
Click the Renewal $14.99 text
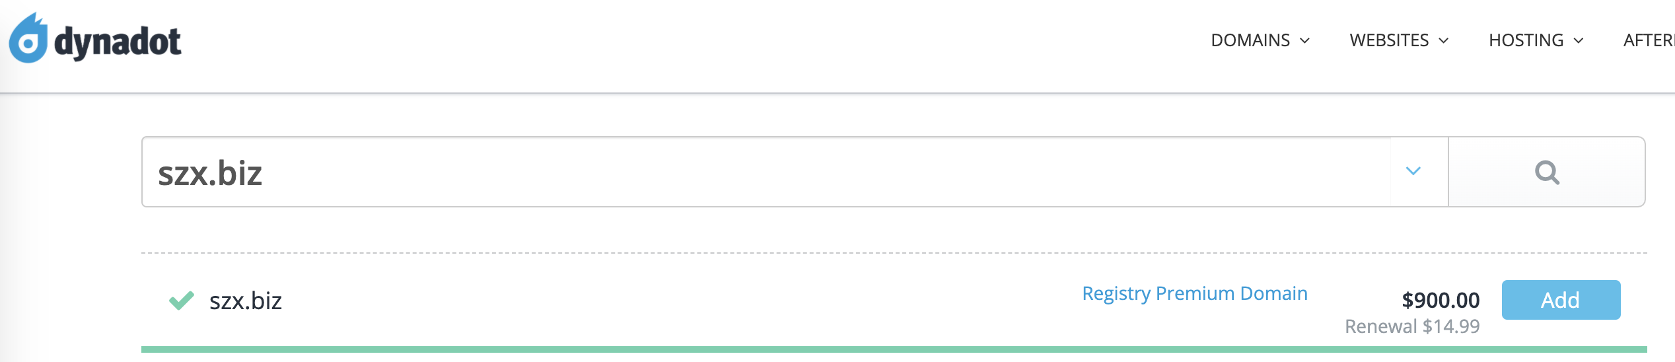pyautogui.click(x=1412, y=326)
